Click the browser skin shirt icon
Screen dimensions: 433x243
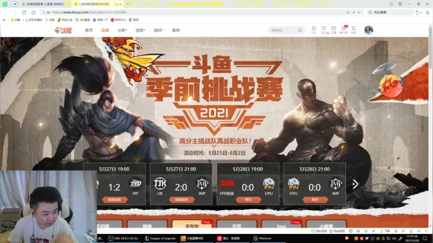click(400, 4)
